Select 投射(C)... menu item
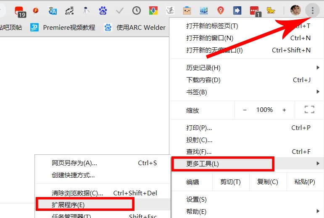The width and height of the screenshot is (324, 218). click(247, 140)
